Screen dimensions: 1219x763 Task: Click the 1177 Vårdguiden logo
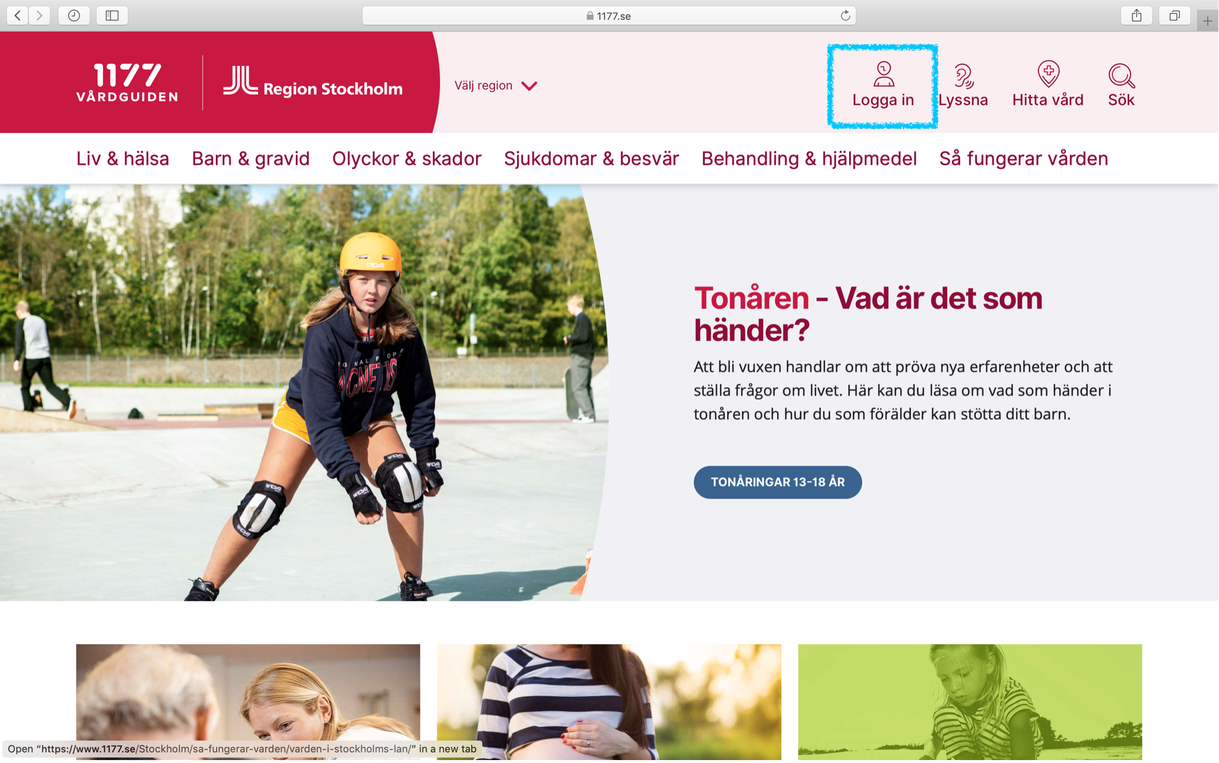pos(127,83)
